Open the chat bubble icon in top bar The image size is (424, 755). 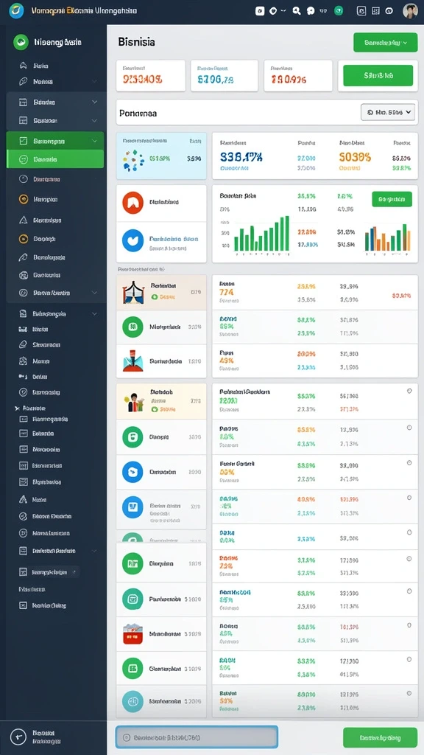pos(310,10)
